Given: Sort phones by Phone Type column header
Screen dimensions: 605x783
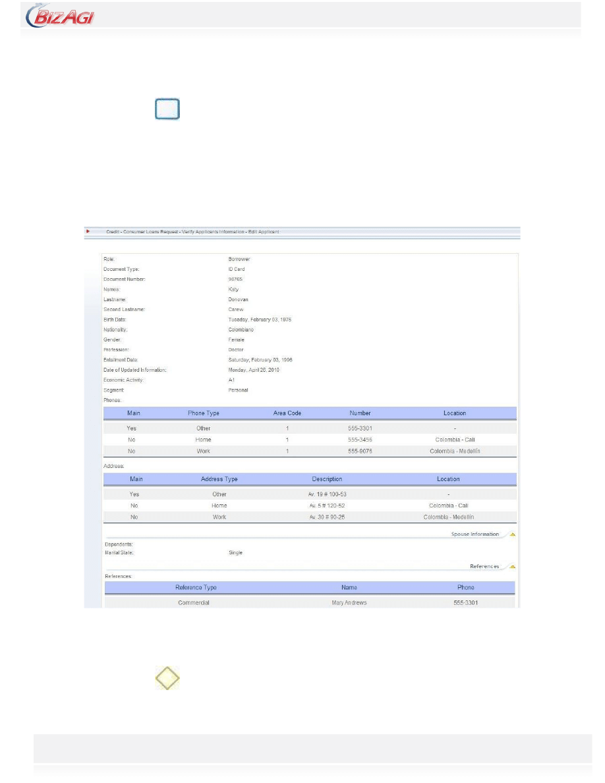Looking at the screenshot, I should tap(204, 413).
